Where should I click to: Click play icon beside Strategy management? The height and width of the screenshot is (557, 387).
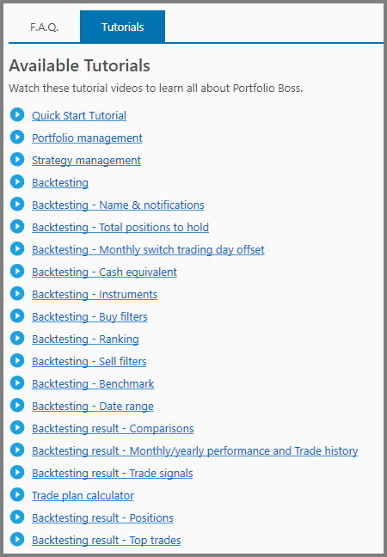pos(17,160)
